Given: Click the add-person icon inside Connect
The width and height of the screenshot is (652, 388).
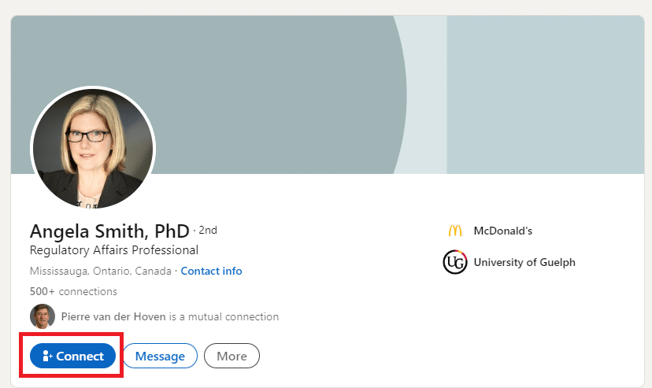Looking at the screenshot, I should pos(47,357).
